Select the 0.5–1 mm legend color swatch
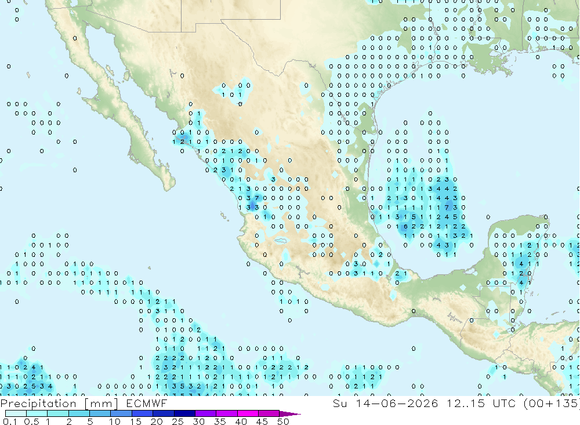The height and width of the screenshot is (425, 580). [x=37, y=413]
